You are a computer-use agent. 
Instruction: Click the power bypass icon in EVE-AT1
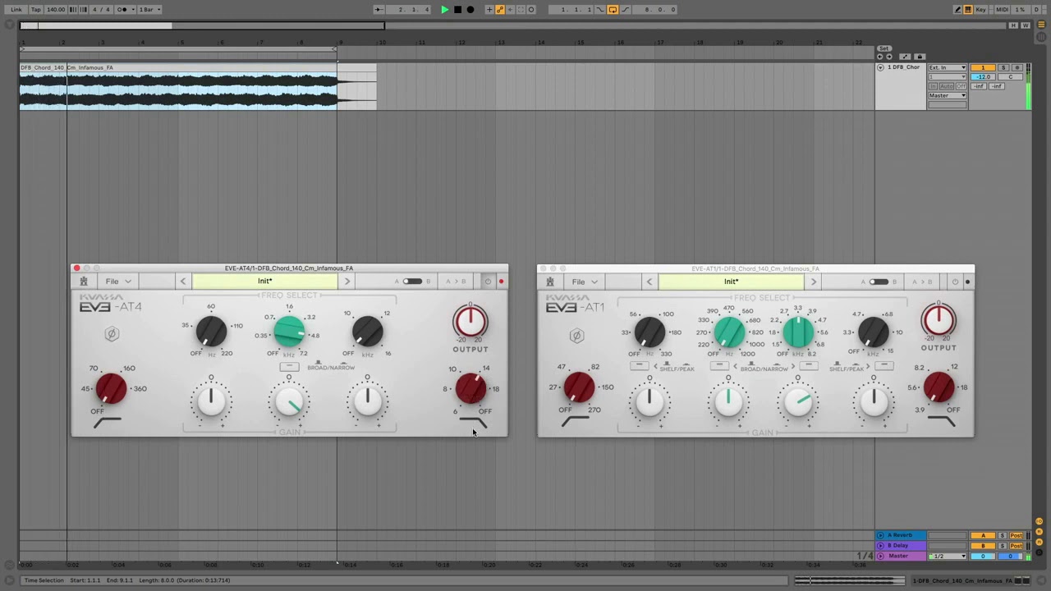(x=954, y=282)
